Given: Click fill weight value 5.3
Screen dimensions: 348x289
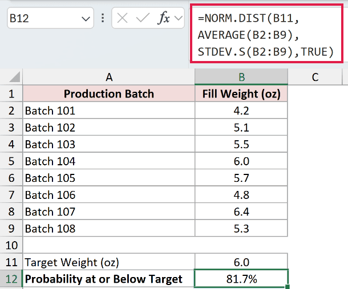Looking at the screenshot, I should coord(241,229).
